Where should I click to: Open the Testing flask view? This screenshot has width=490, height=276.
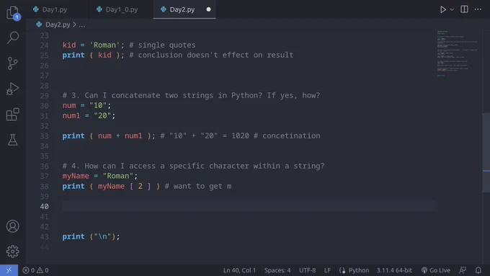[12, 140]
